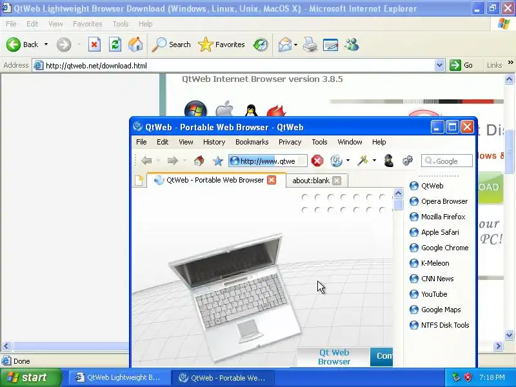Print the page from Internet Explorer toolbar
Image resolution: width=516 pixels, height=387 pixels.
pos(310,45)
